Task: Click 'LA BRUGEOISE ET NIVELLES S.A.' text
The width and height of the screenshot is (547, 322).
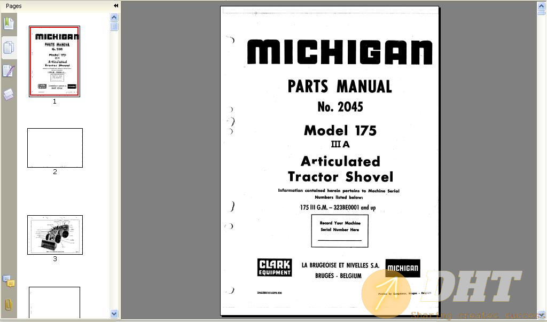Action: [x=340, y=265]
